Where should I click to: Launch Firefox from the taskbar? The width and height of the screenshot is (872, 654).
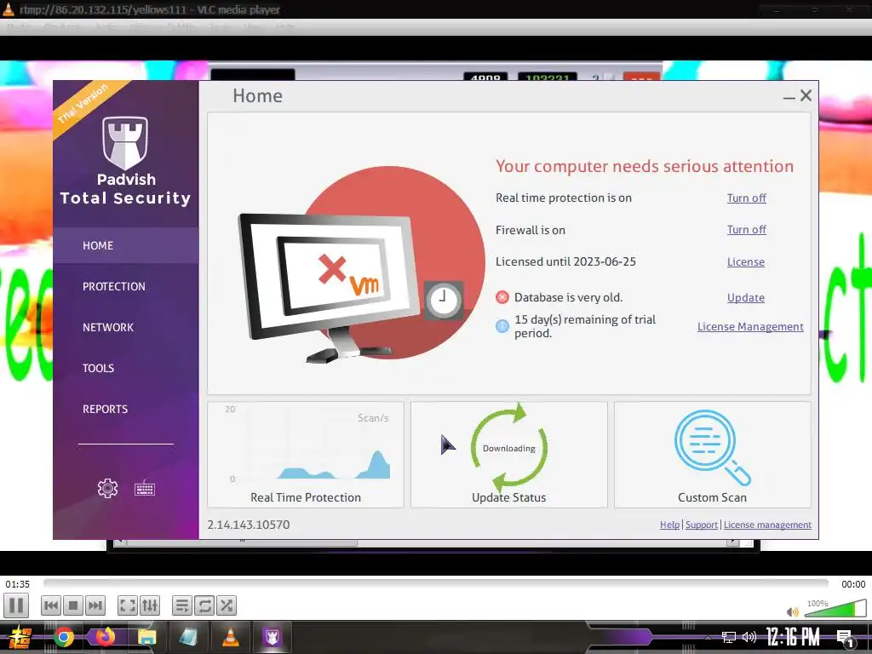click(x=105, y=637)
